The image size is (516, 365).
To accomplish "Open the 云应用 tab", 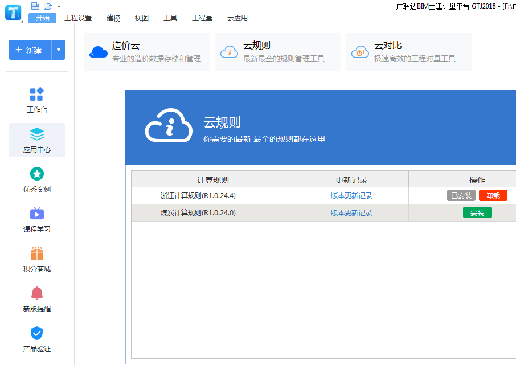I will click(237, 18).
